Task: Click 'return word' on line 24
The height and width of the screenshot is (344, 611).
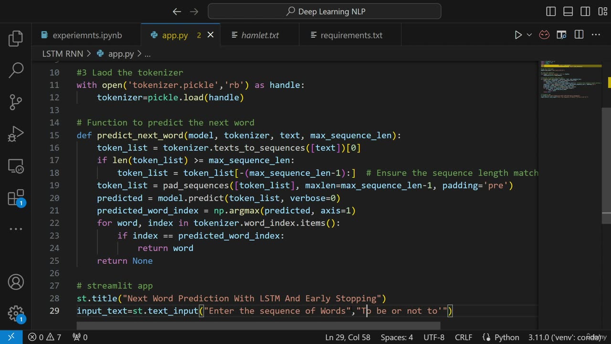Action: click(166, 248)
